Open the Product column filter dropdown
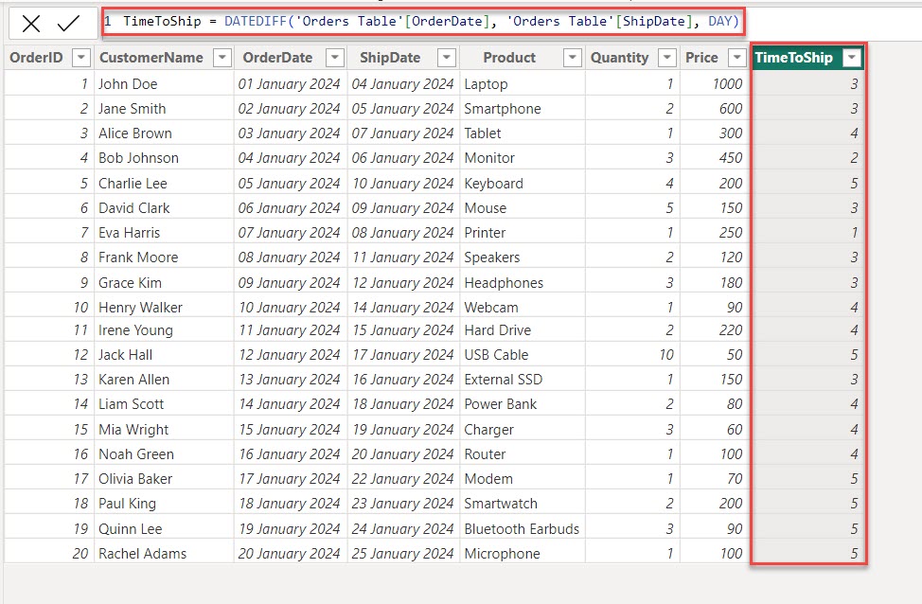Screen dimensions: 922x604 [x=572, y=58]
